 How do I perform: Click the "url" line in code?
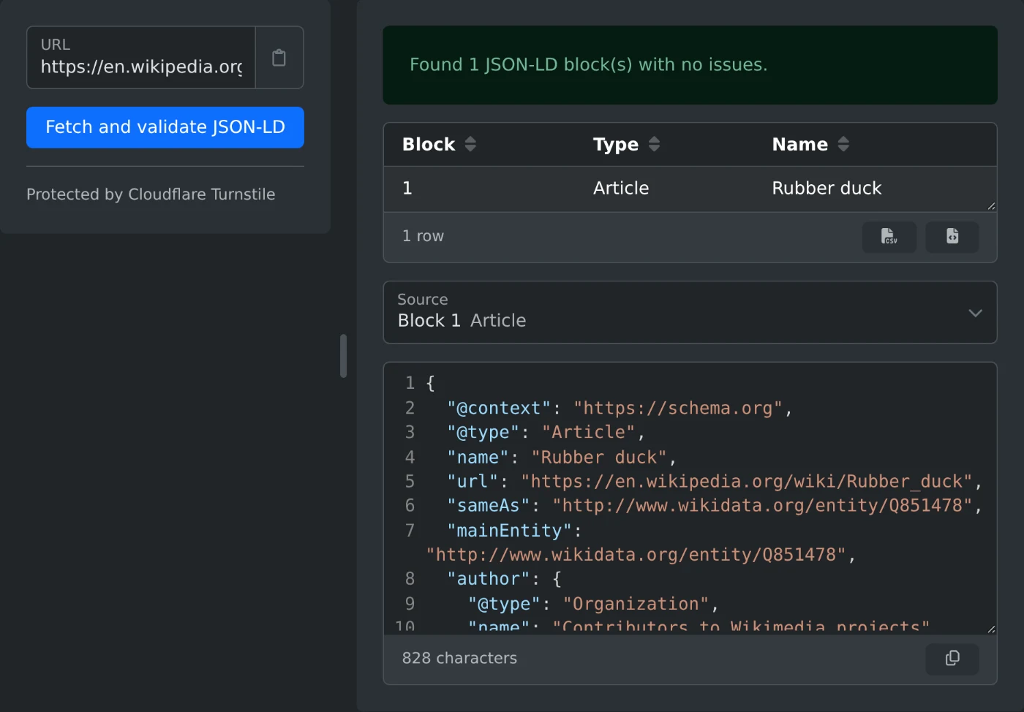[x=714, y=482]
